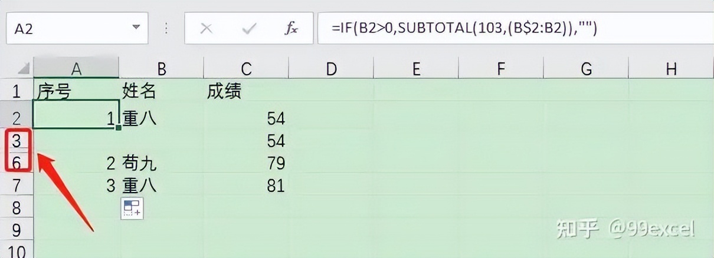
Task: Click the formula bar's three-dot handle
Action: (167, 28)
